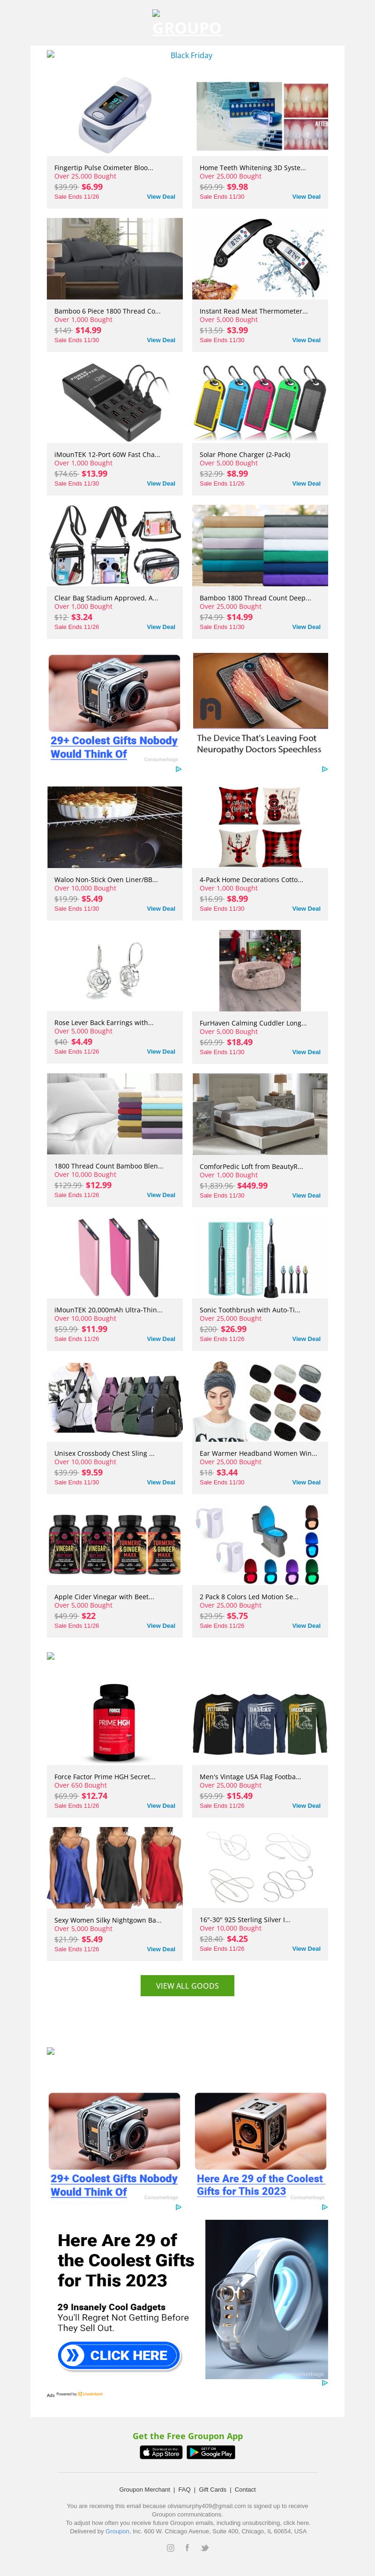Screen dimensions: 375x2576
Task: Click '29+ Coolest Gifts Nobody Would Think Of' headline
Action: coord(113,747)
